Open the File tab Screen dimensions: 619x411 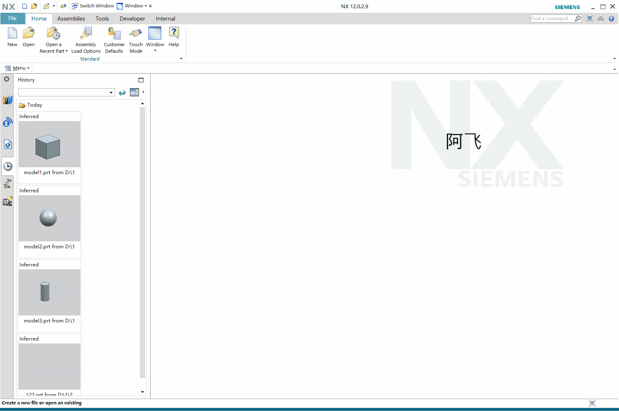coord(12,19)
